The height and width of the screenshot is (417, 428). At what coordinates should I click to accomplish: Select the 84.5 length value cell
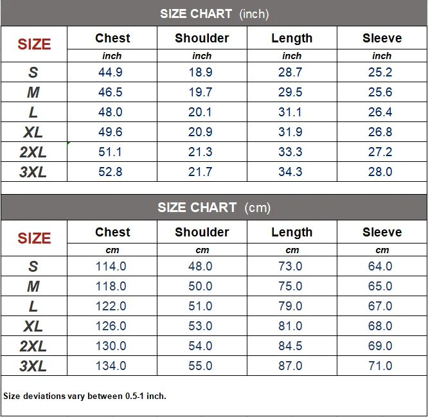(x=290, y=346)
